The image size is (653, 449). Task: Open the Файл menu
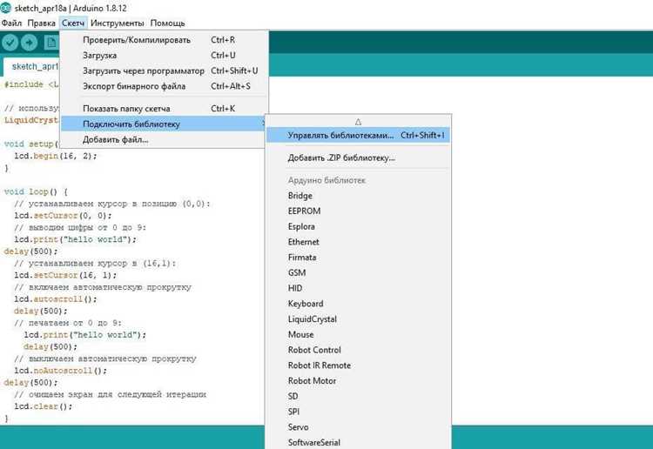[11, 23]
